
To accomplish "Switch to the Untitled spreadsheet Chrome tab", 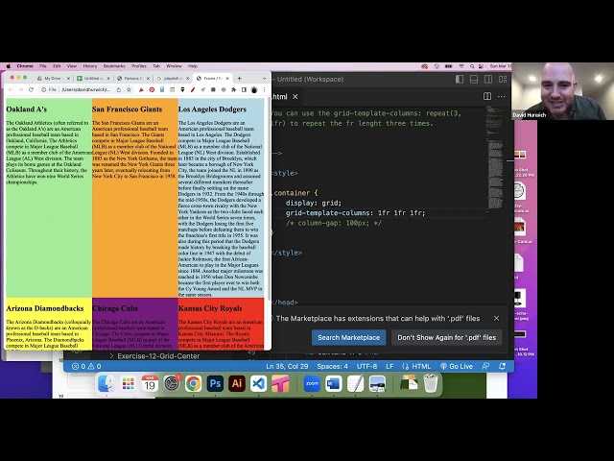I will (93, 79).
